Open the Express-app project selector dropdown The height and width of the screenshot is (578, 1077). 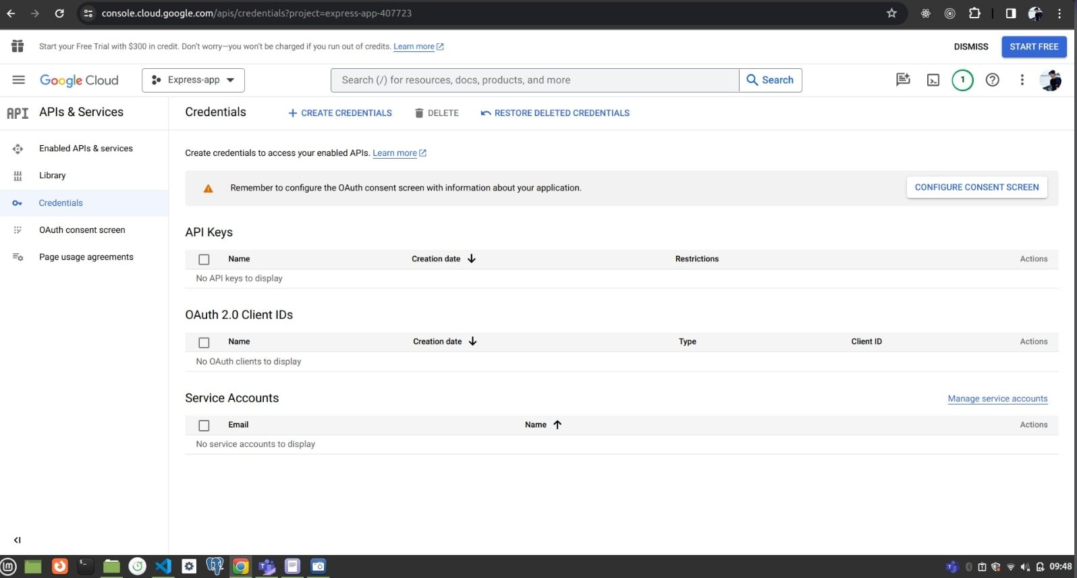(x=193, y=80)
